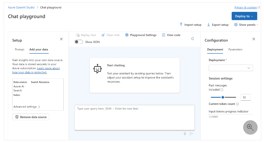Image resolution: width=264 pixels, height=143 pixels.
Task: Close the Configuration panel
Action: pyautogui.click(x=254, y=39)
